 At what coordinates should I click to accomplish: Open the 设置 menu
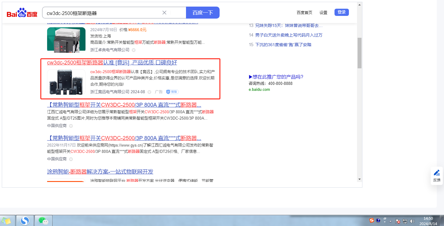323,13
